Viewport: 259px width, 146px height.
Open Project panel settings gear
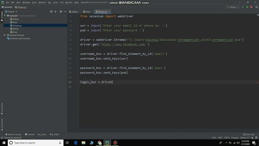tap(61, 12)
